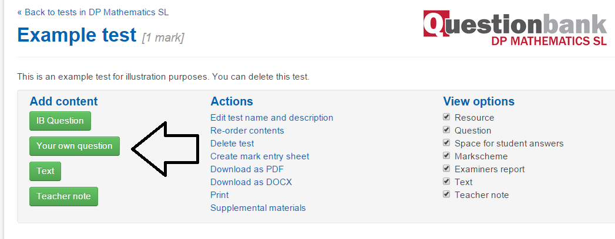The height and width of the screenshot is (239, 615).
Task: Select the Print action link
Action: tap(220, 195)
